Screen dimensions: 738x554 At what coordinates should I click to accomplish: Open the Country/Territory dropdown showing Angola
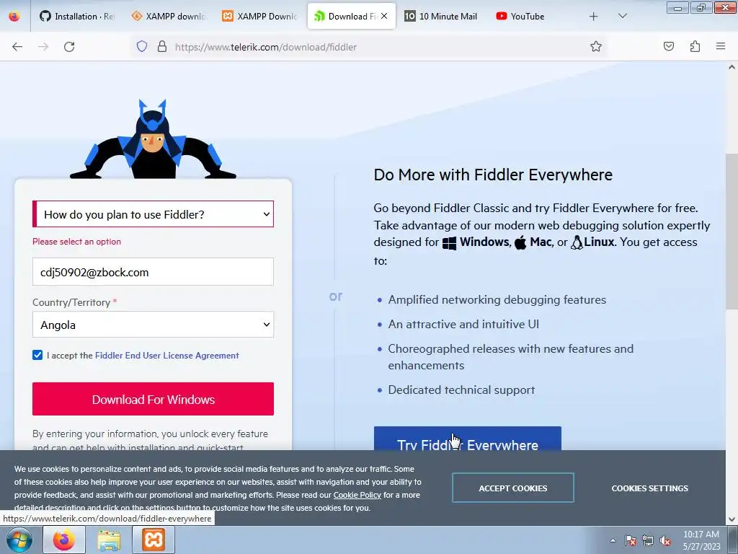point(153,325)
